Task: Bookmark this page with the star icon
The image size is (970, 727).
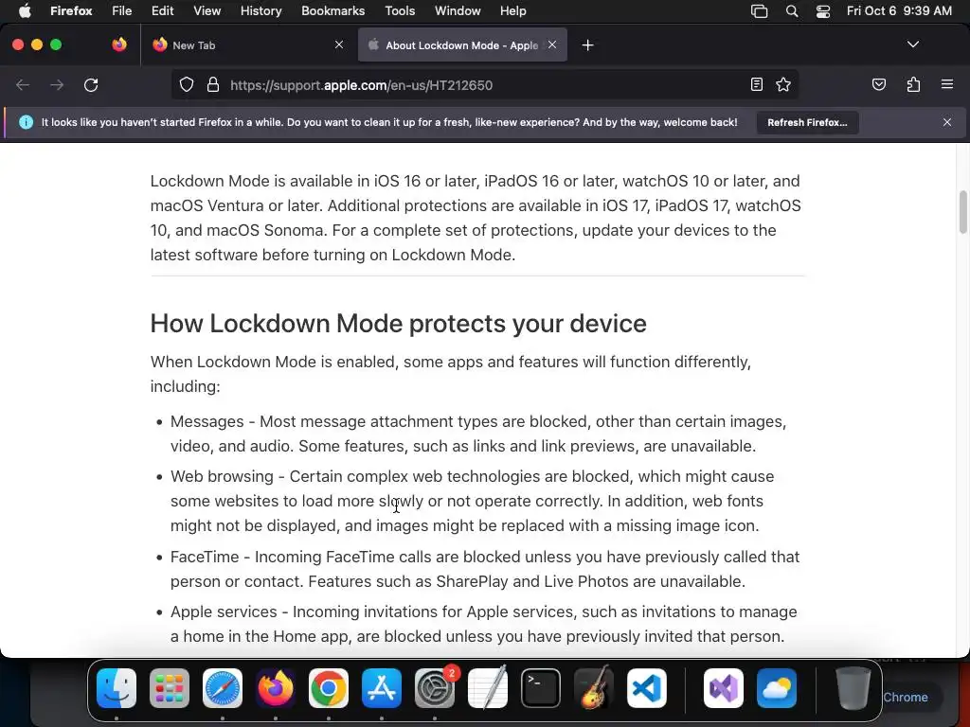Action: 783,84
